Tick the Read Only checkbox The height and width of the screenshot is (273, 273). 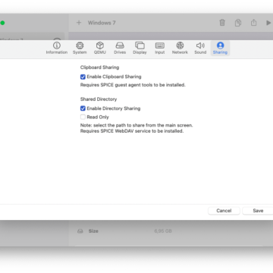(x=83, y=117)
